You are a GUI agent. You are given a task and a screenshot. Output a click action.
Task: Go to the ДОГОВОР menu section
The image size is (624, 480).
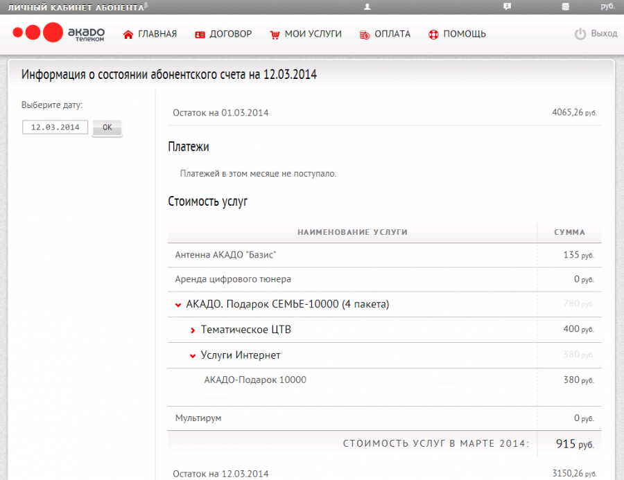pos(230,34)
